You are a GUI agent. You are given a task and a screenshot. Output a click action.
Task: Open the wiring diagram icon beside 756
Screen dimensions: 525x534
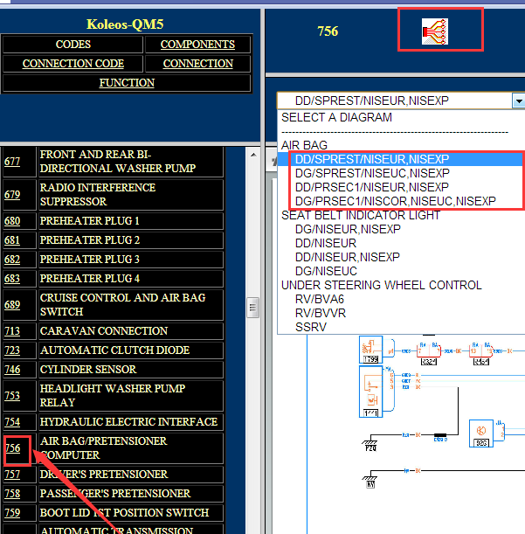tap(435, 31)
